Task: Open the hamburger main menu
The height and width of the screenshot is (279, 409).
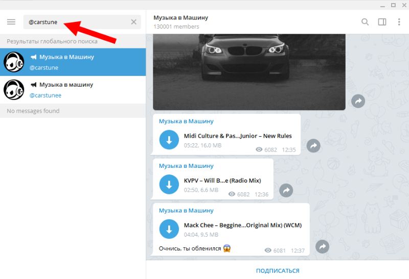Action: [x=11, y=22]
